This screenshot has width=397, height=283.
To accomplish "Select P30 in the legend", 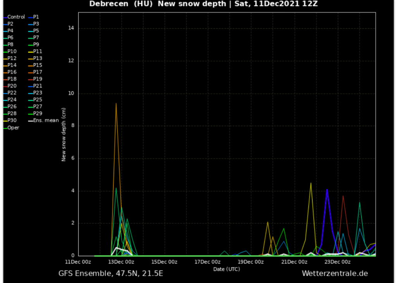I will 12,121.
